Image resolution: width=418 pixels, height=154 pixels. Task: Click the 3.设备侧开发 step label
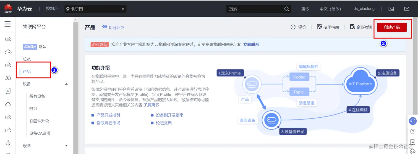(293, 132)
